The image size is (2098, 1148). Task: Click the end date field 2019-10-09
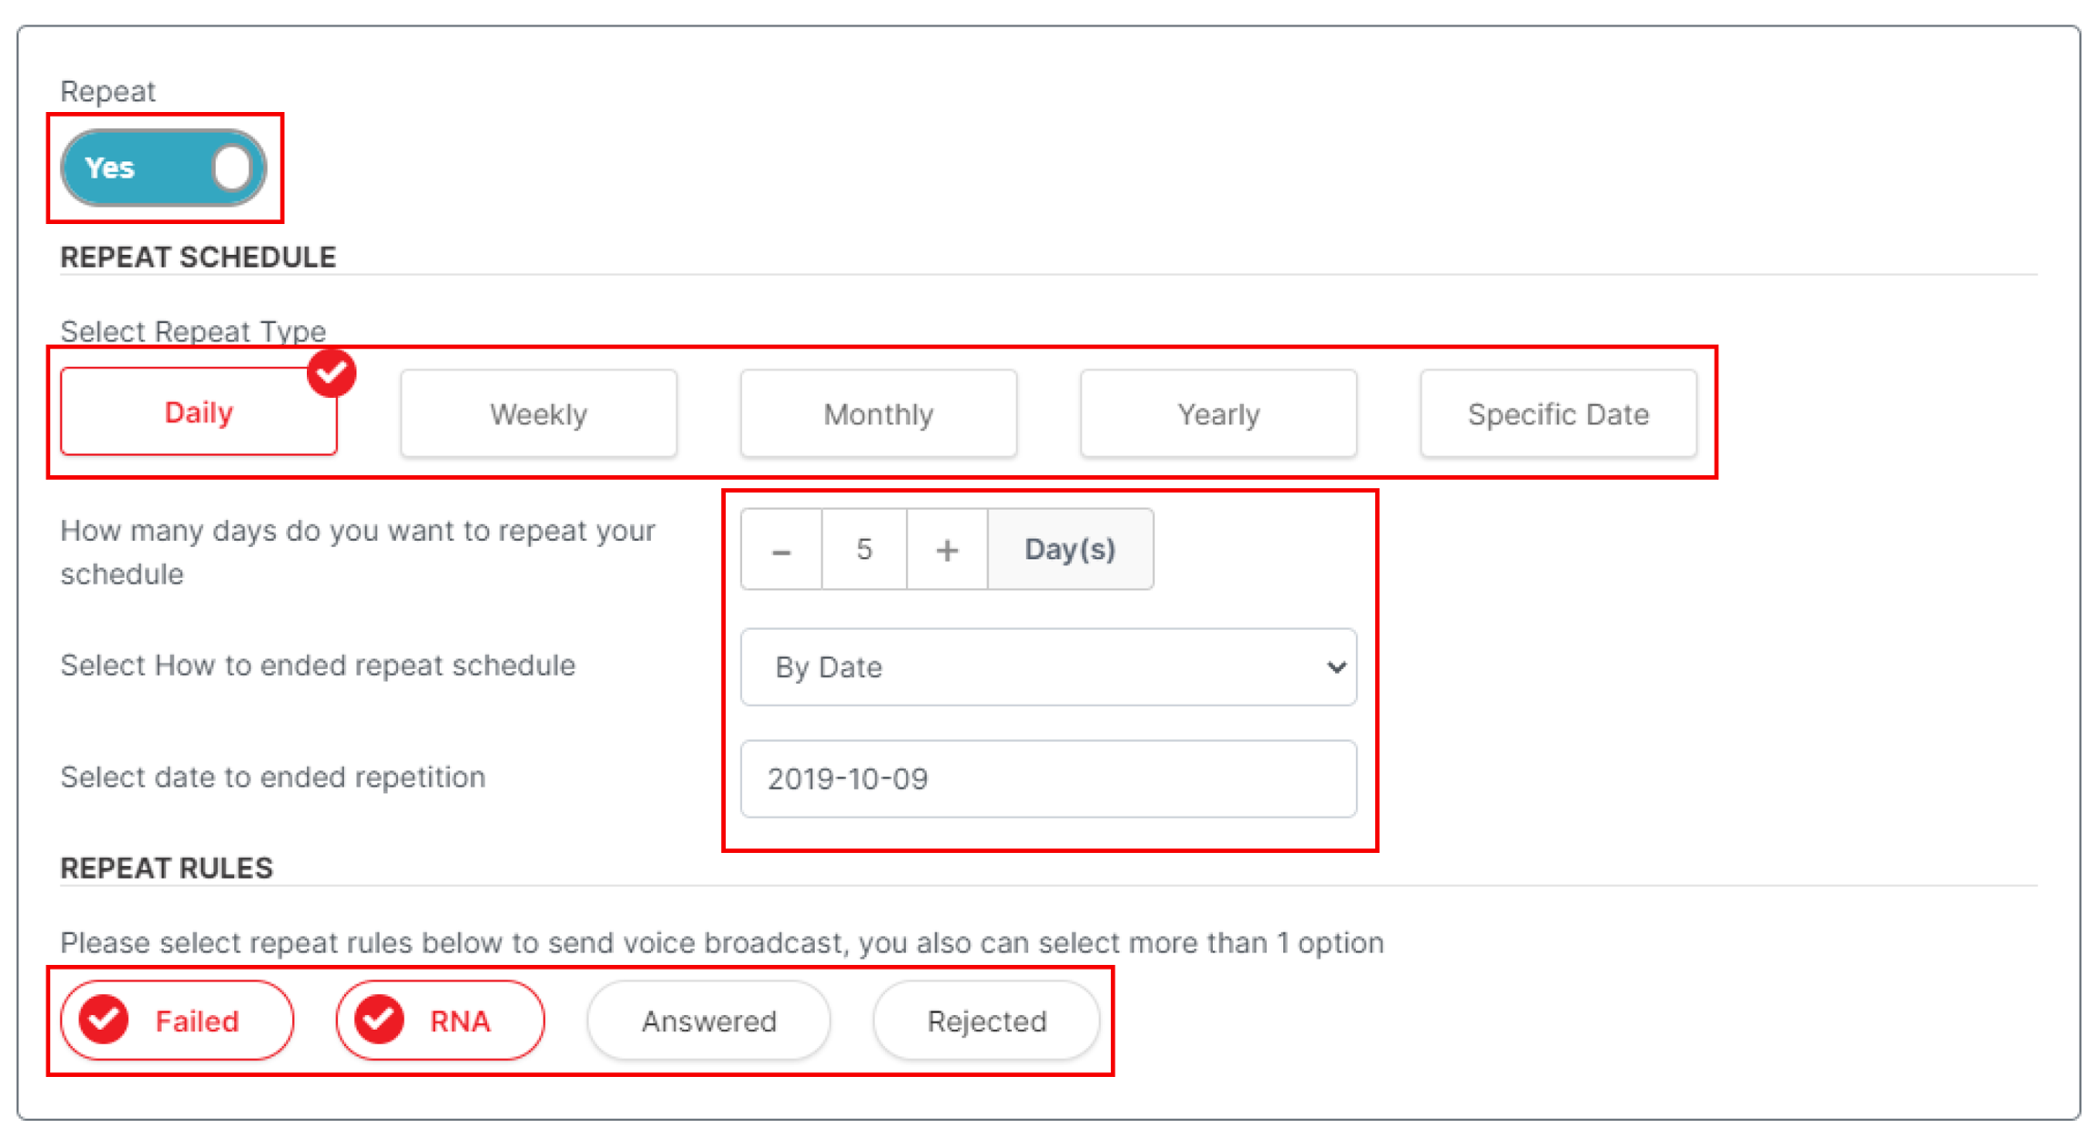[x=1047, y=779]
